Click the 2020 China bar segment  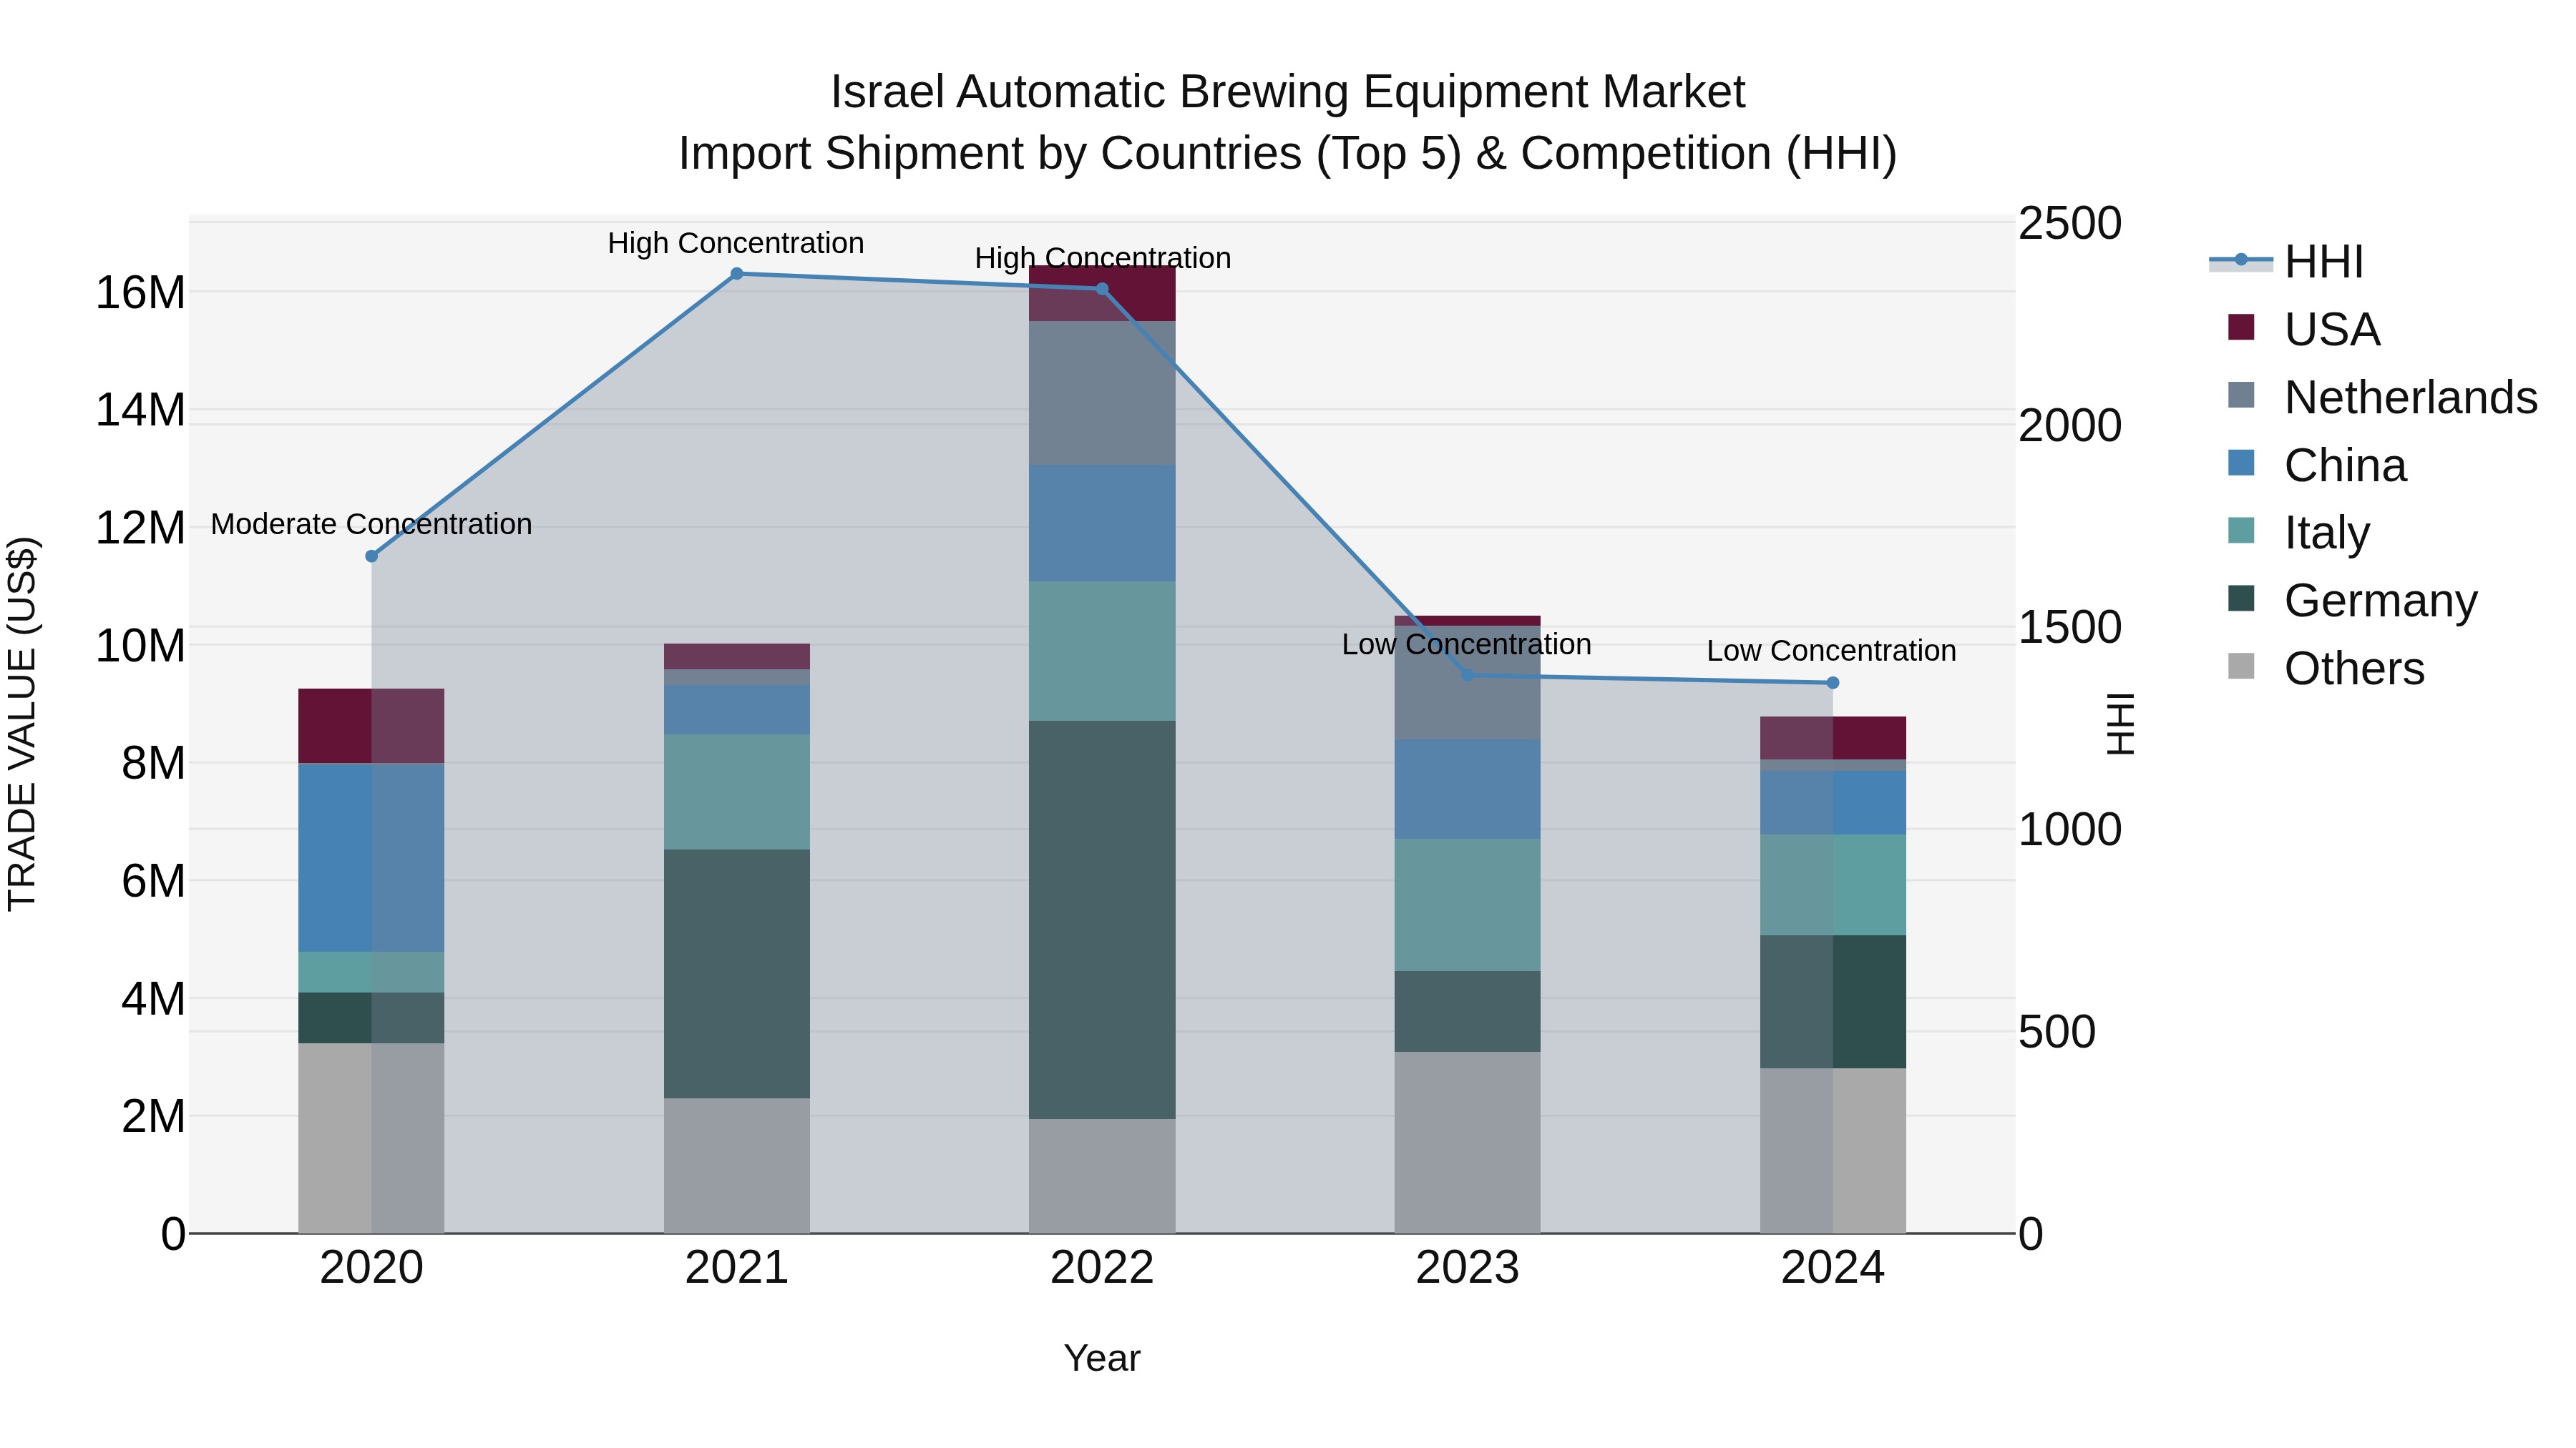[371, 857]
